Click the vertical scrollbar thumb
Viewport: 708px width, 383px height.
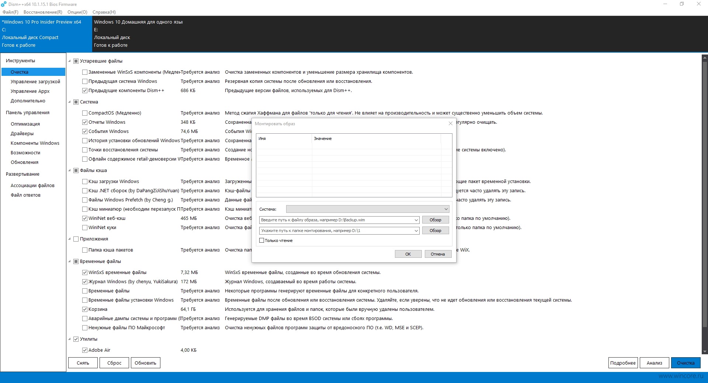pos(705,194)
